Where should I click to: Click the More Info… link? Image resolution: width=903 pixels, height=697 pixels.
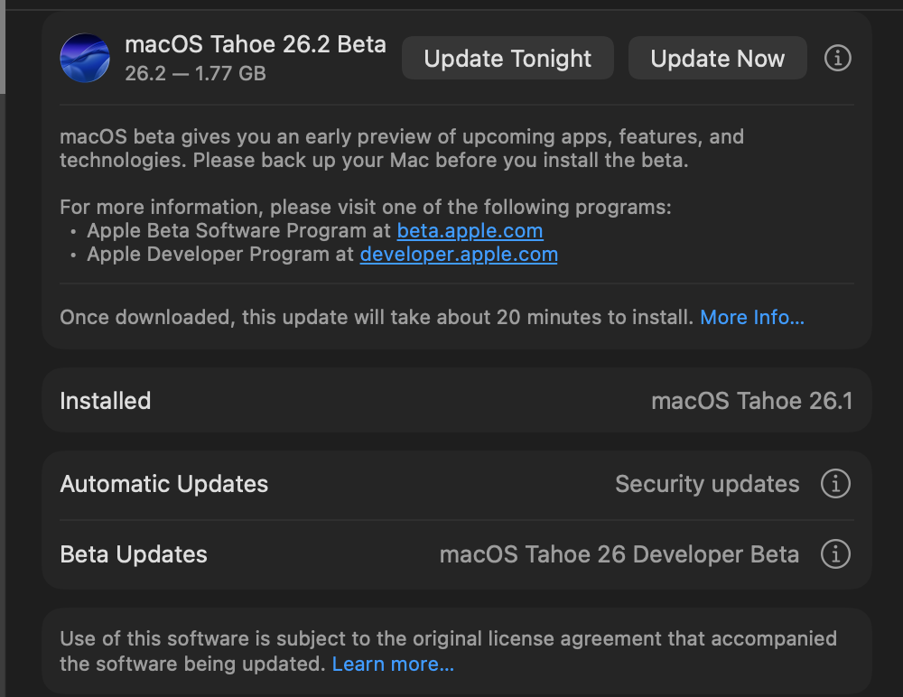click(752, 318)
